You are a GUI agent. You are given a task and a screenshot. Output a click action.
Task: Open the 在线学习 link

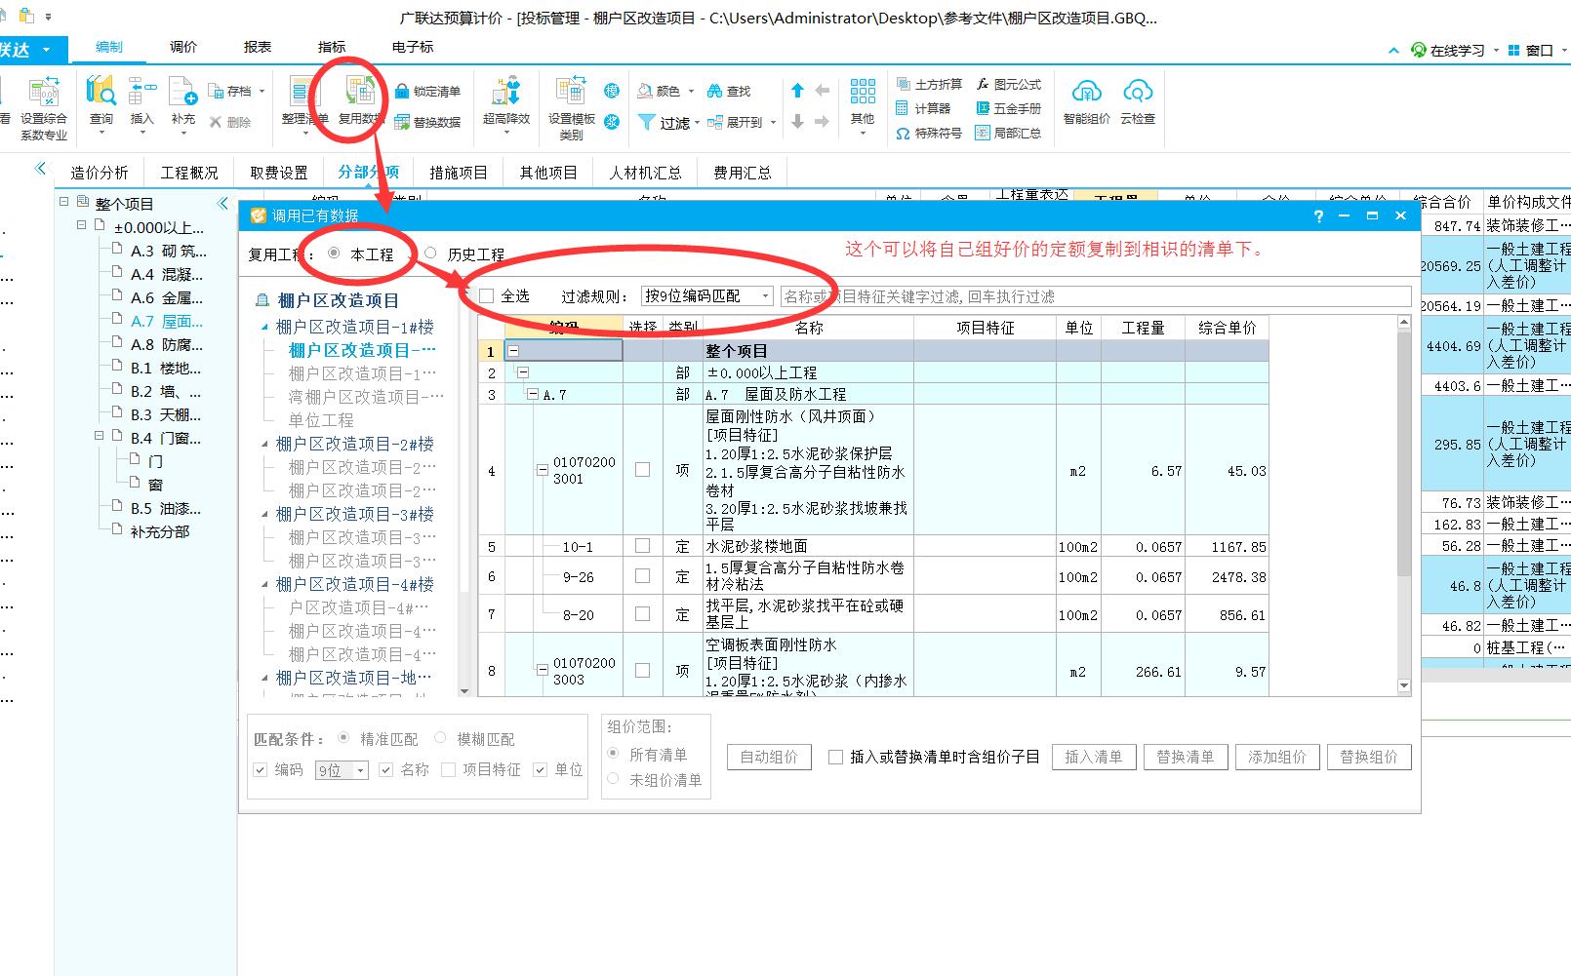tap(1448, 51)
